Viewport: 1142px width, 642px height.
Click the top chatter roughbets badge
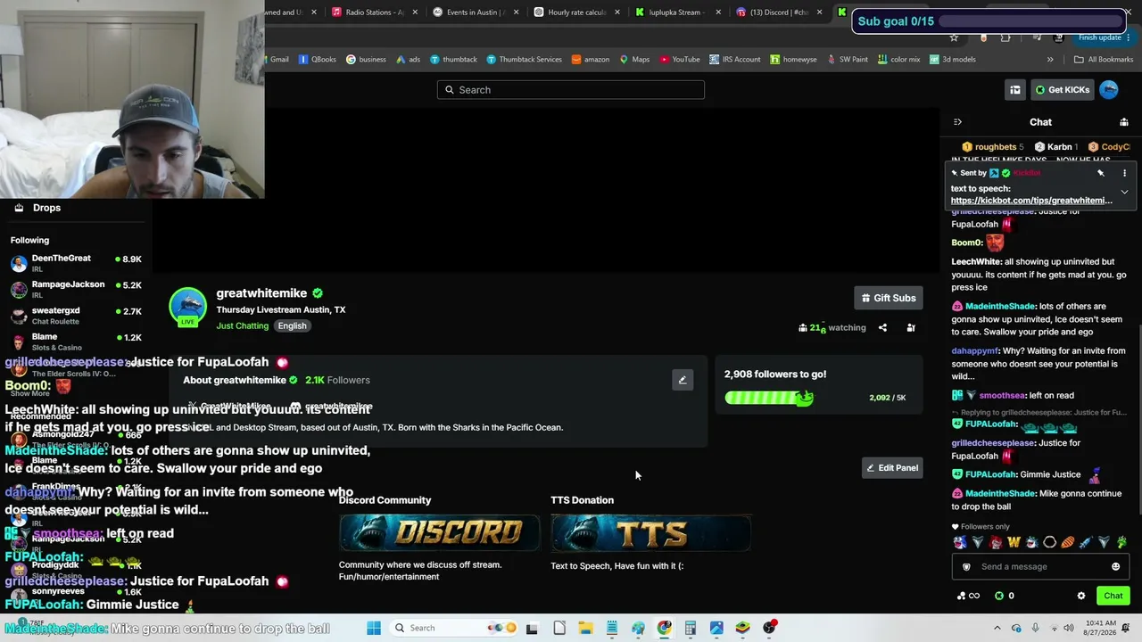(993, 147)
